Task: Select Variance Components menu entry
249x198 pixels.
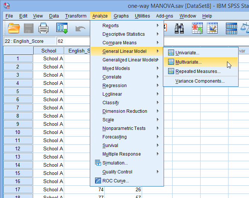Action: click(200, 81)
